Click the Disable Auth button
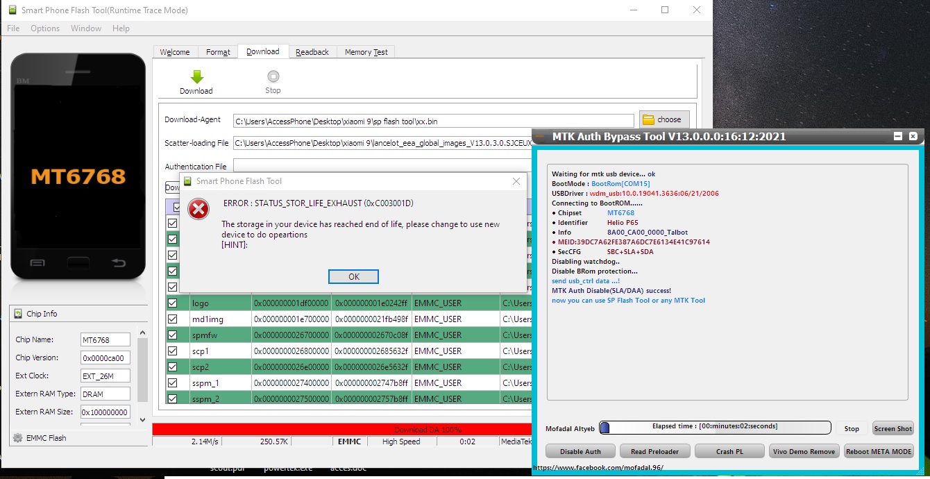Screen dimensions: 930x479 [x=580, y=451]
